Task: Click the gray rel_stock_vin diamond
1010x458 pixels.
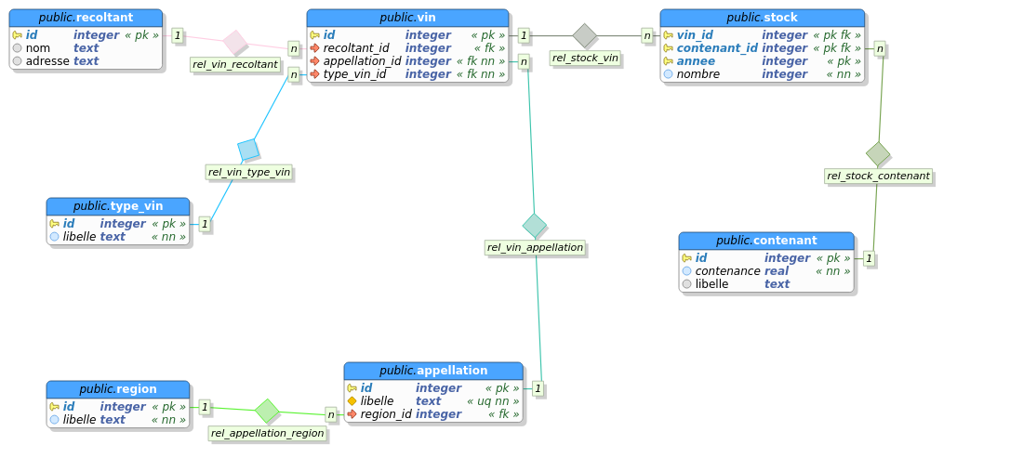Action: tap(584, 36)
